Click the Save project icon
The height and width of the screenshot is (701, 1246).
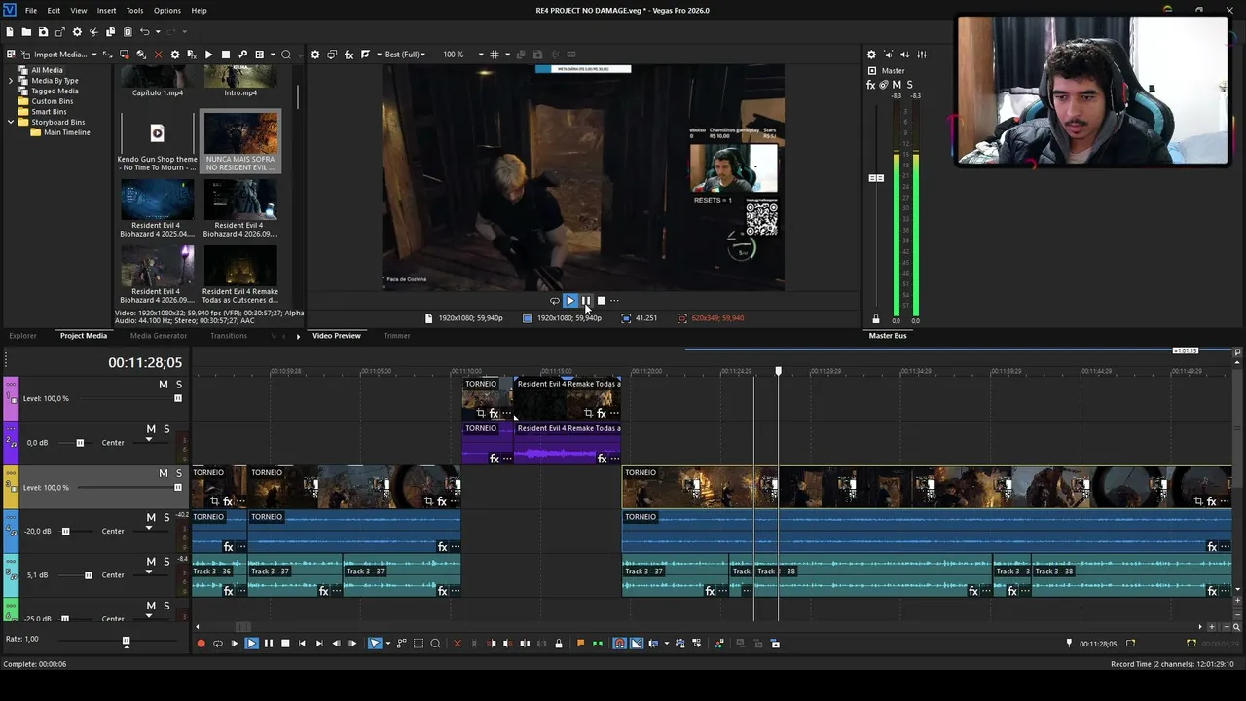point(43,32)
